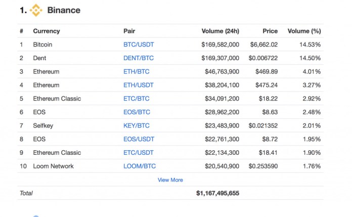
Task: Click the Price column header
Action: 270,31
